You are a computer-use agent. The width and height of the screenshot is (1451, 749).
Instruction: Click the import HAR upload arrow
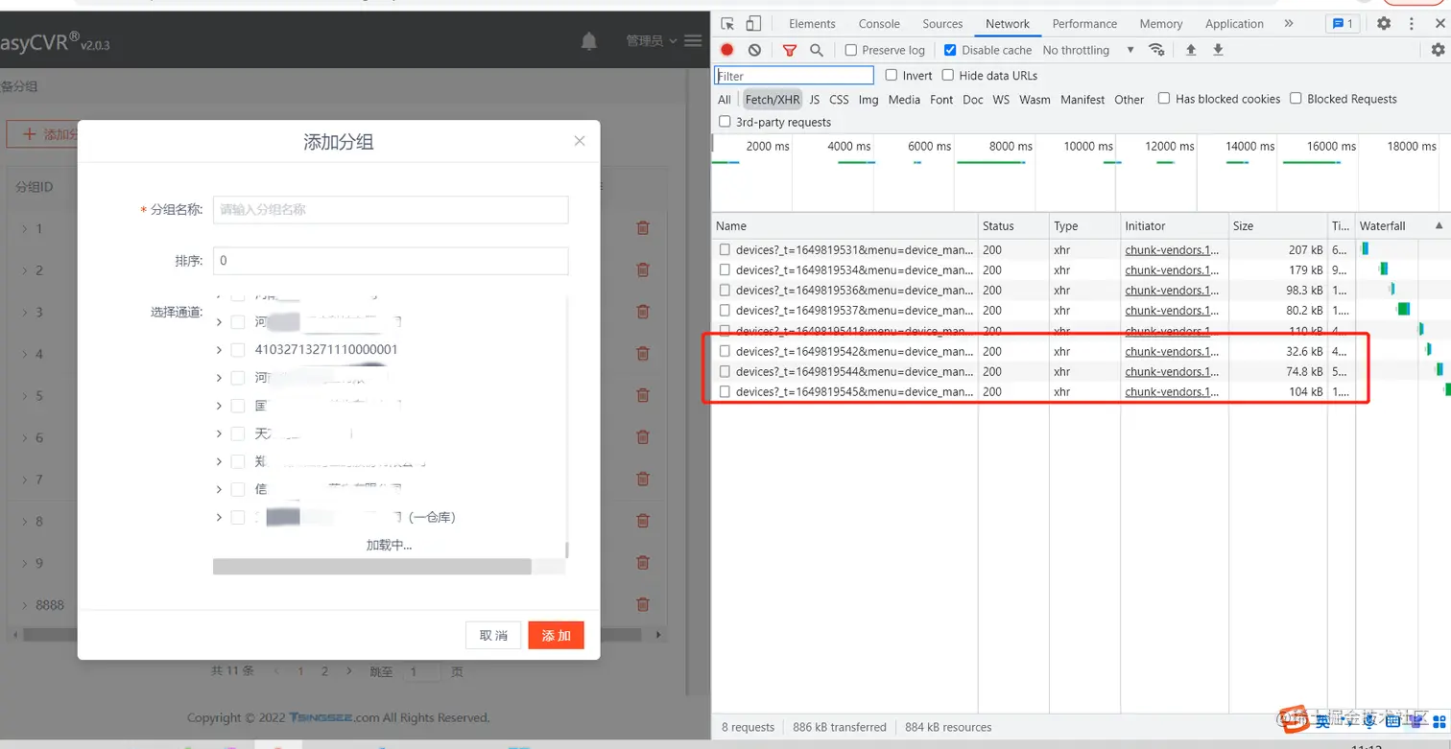tap(1191, 50)
